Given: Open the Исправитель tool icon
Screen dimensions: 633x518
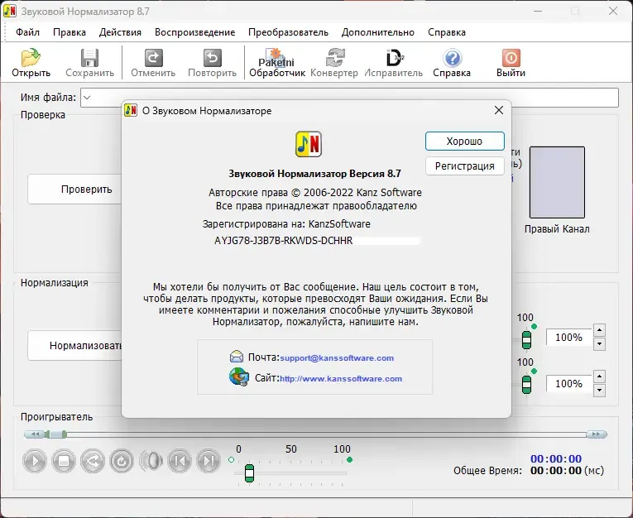Looking at the screenshot, I should point(394,58).
